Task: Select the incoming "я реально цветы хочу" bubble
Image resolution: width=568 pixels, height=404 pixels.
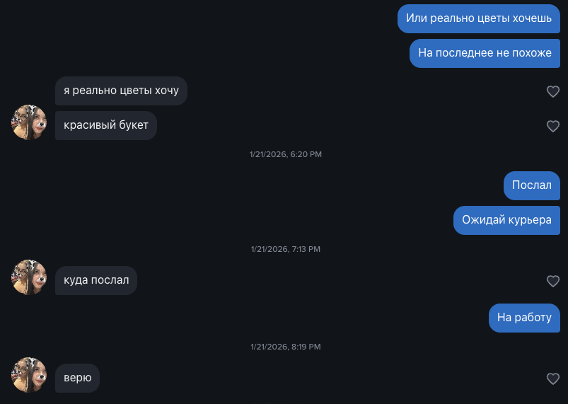Action: 121,91
